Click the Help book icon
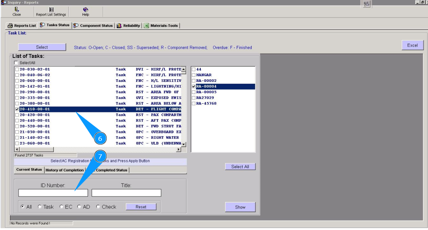The height and width of the screenshot is (230, 428). click(85, 9)
